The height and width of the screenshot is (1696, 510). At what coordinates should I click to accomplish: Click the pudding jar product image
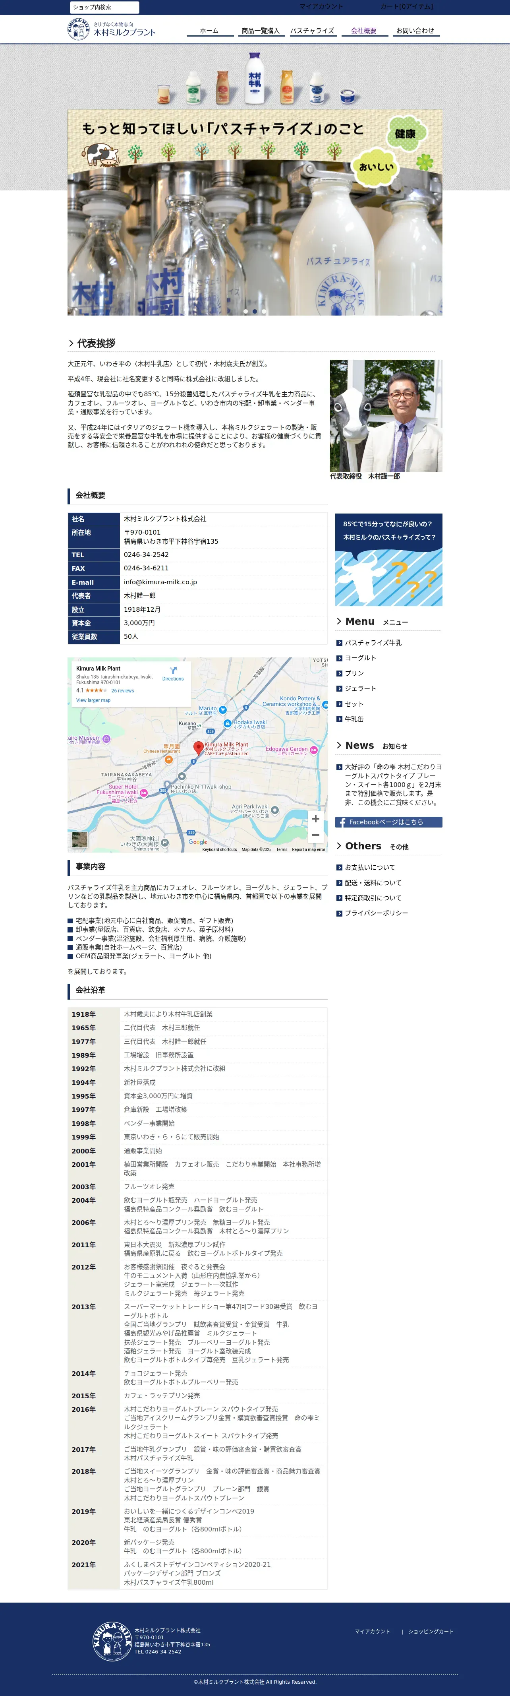coord(163,94)
